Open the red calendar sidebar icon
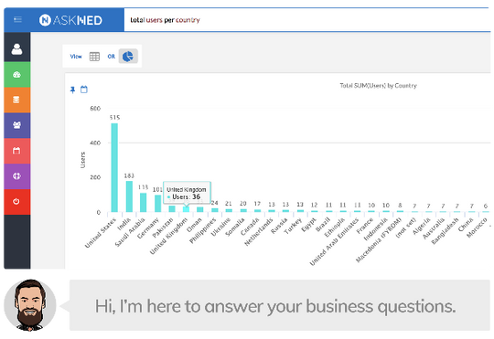 [17, 151]
